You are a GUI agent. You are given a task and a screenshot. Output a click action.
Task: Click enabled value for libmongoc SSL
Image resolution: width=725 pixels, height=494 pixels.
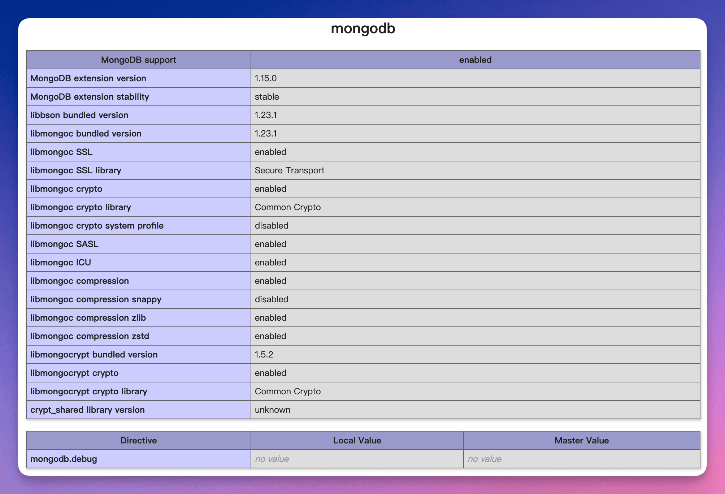(x=270, y=152)
